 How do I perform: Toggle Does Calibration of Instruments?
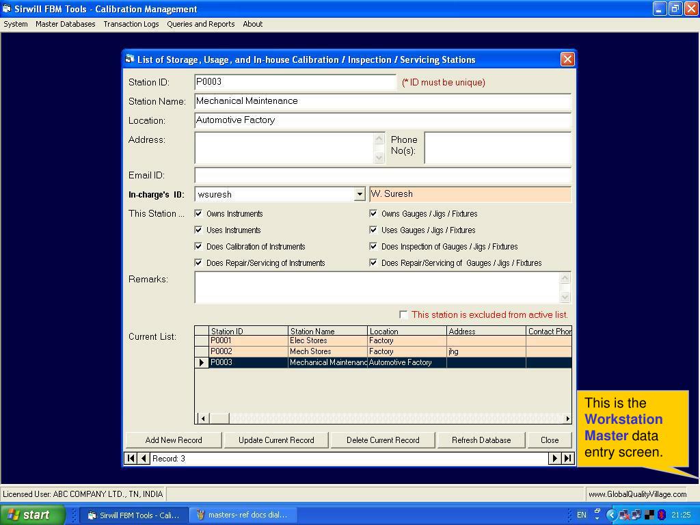coord(199,246)
